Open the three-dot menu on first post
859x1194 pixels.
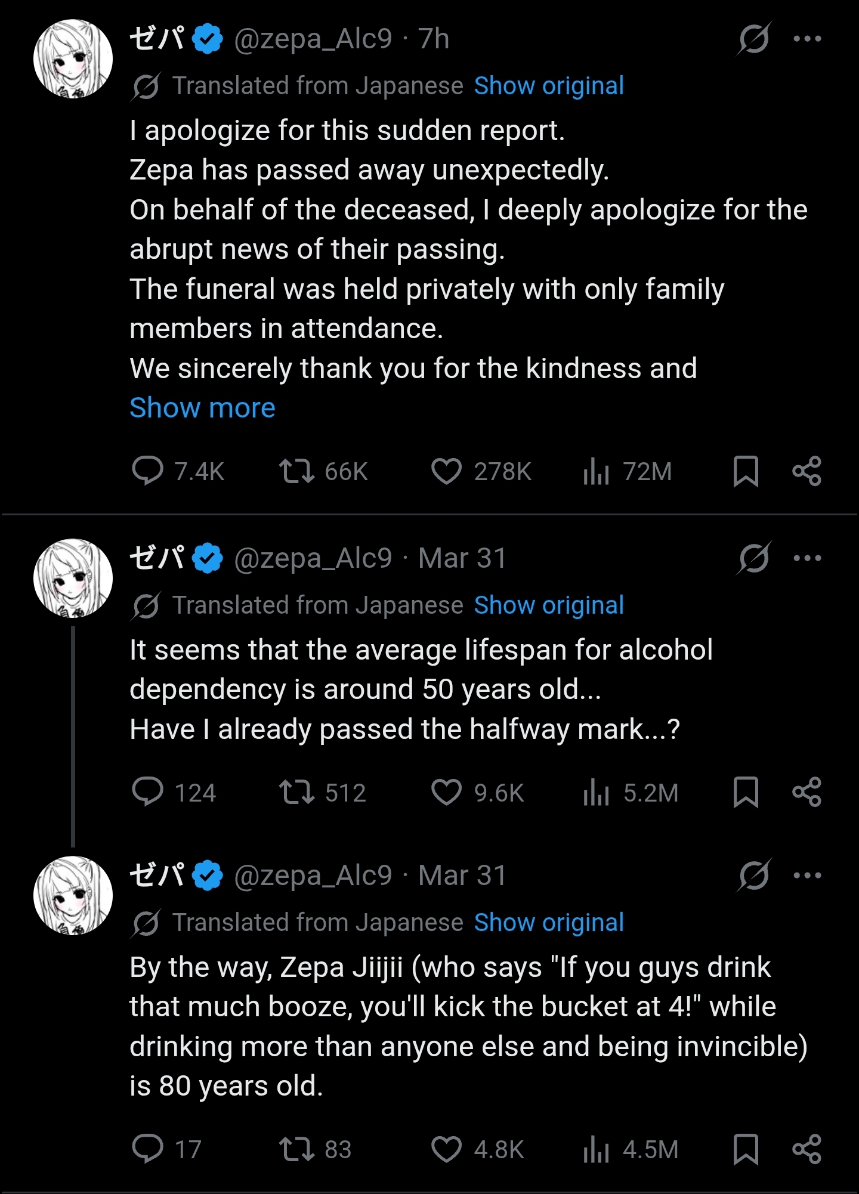807,39
